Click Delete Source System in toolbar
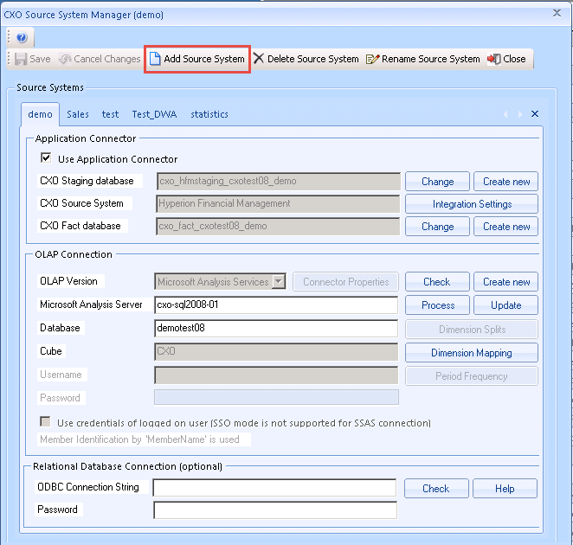 point(306,59)
